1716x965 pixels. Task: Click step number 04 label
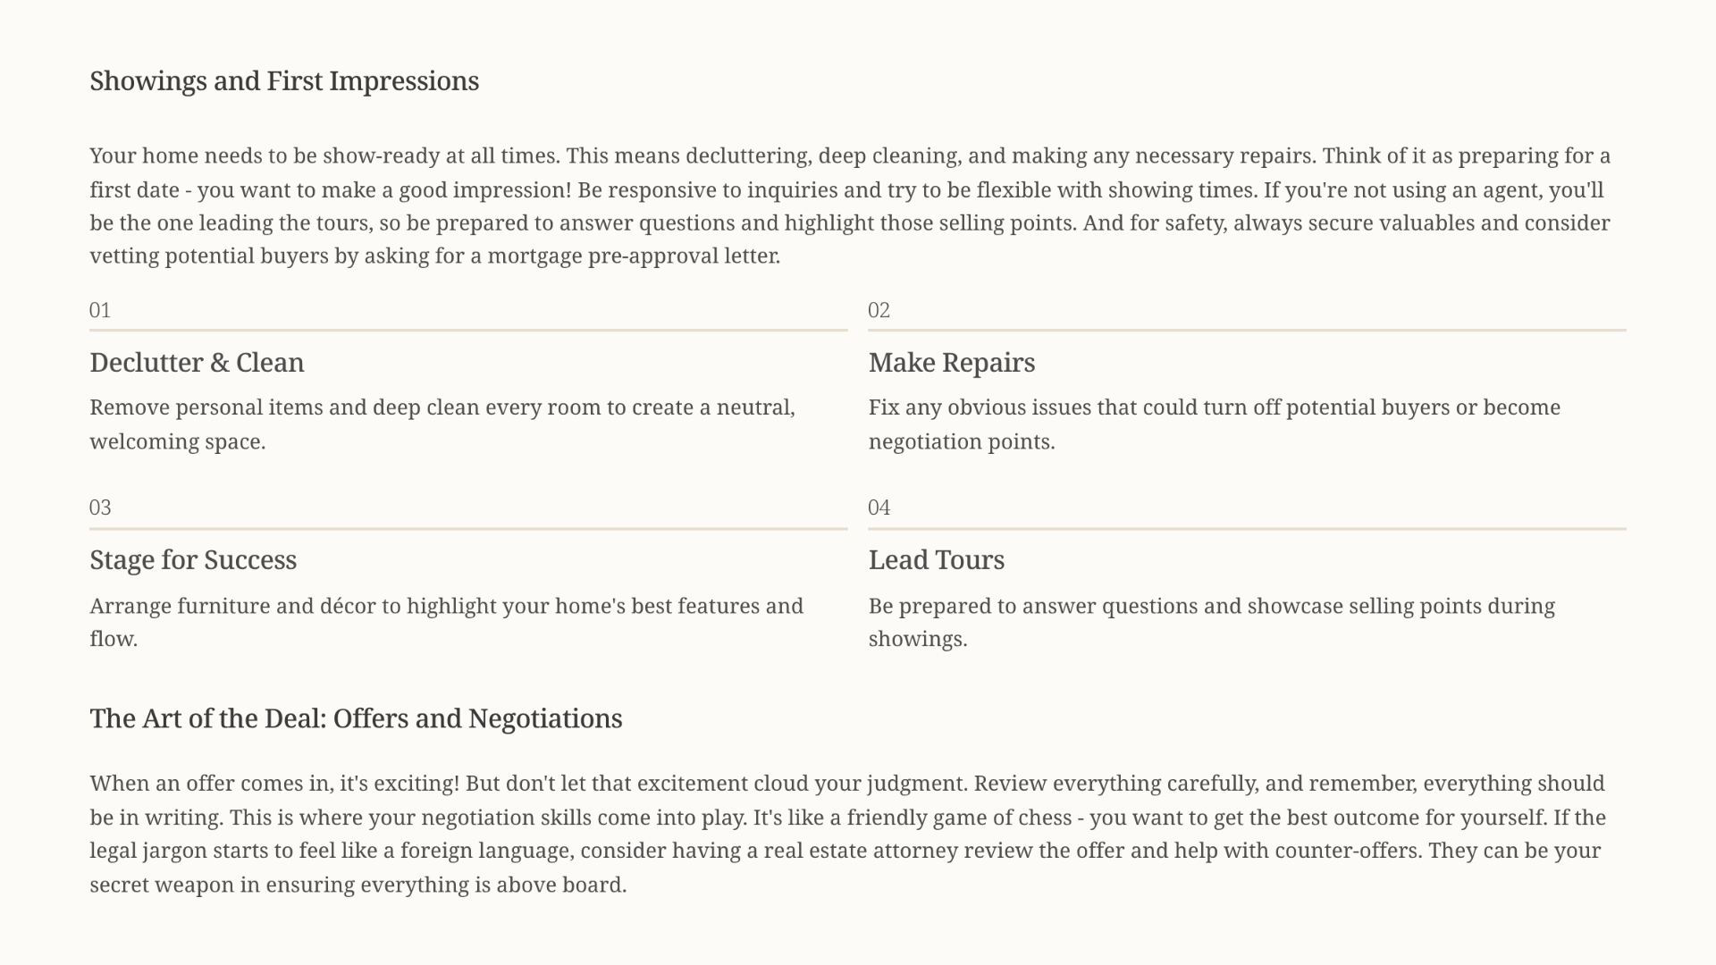click(879, 508)
